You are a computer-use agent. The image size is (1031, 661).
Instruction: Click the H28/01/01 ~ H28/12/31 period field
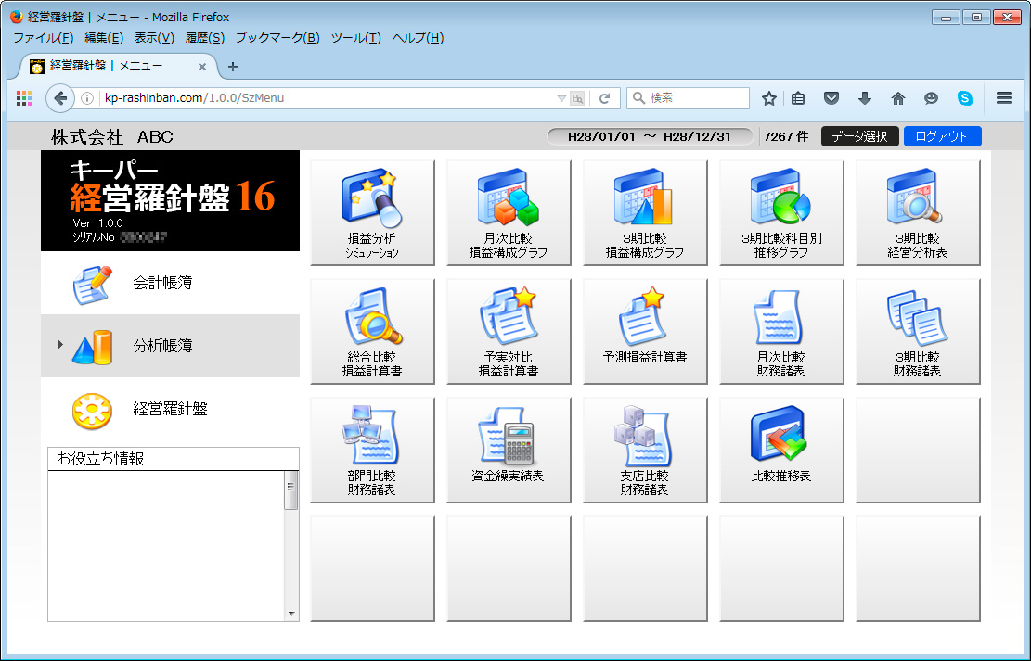click(650, 136)
